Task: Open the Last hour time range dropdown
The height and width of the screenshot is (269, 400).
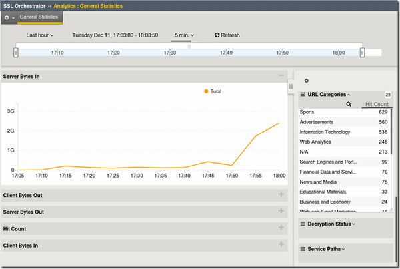Action: click(x=39, y=35)
